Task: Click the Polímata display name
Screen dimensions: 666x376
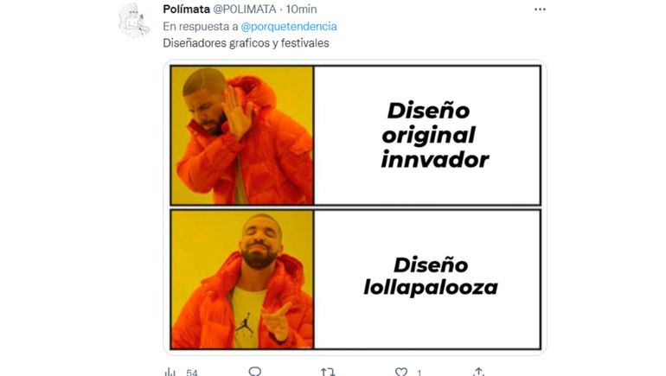Action: click(x=186, y=9)
